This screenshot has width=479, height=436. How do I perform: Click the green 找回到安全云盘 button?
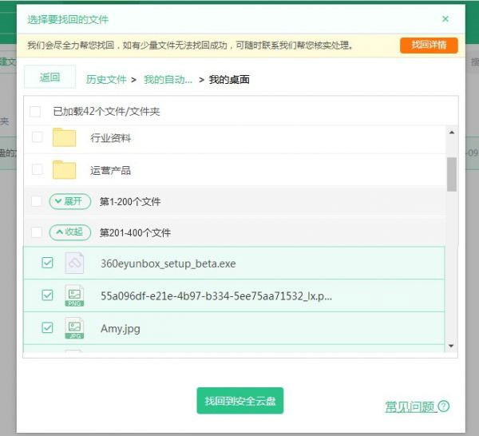[x=239, y=400]
